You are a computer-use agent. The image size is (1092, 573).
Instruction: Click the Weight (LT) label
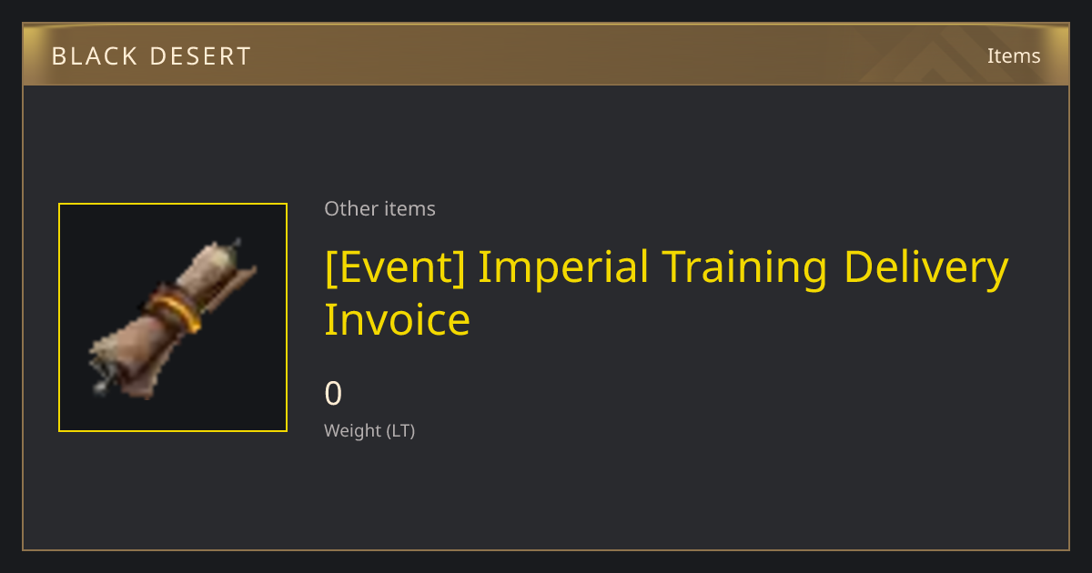[x=369, y=430]
